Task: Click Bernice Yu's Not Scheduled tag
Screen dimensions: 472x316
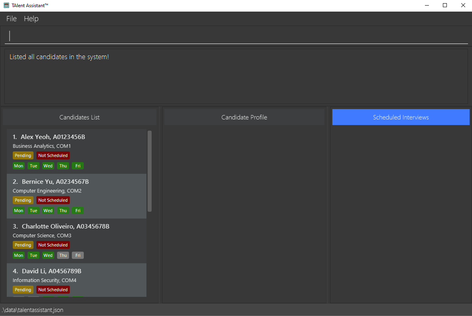Action: click(x=53, y=200)
